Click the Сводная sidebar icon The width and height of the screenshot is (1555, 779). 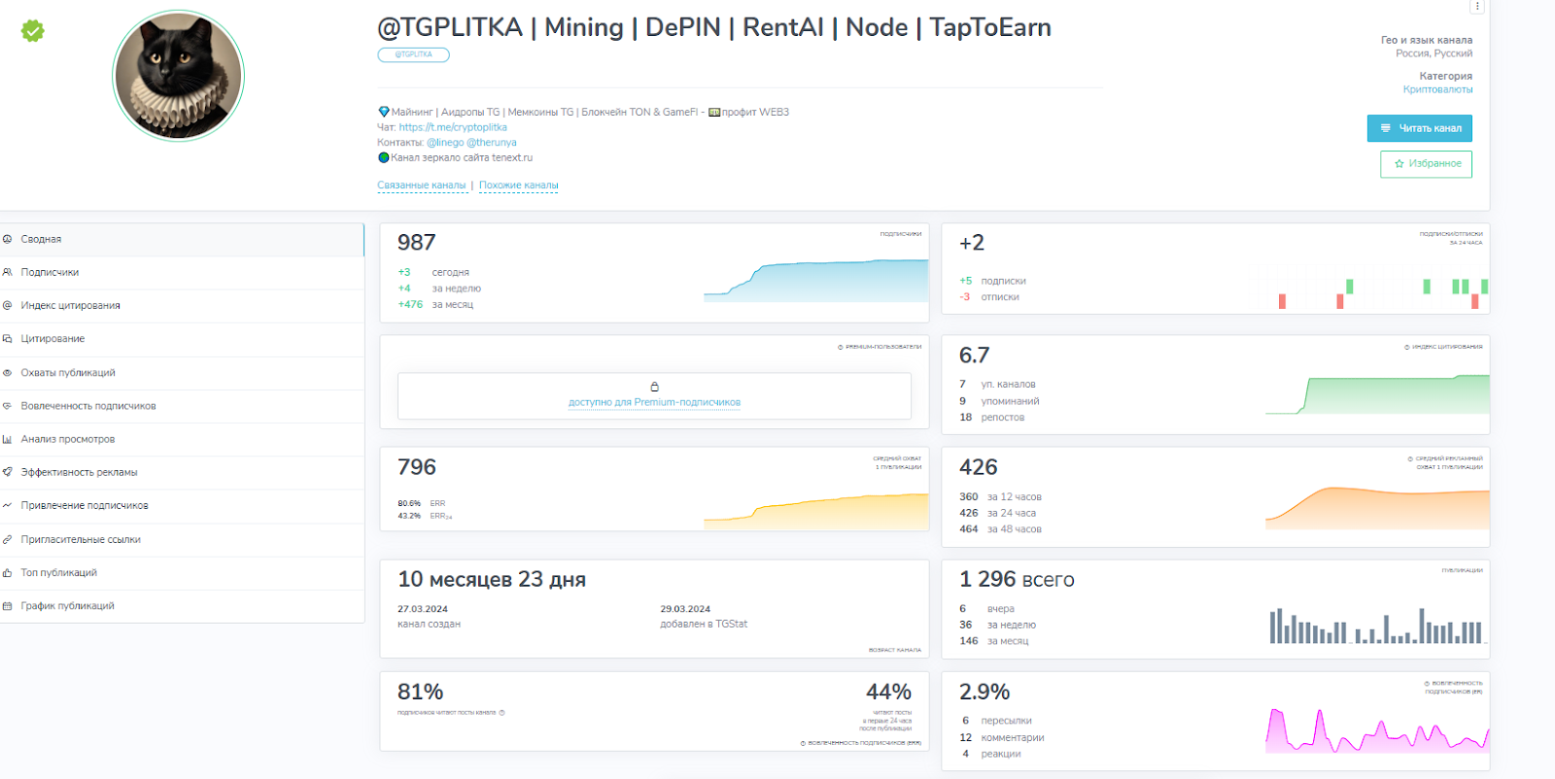[x=8, y=239]
